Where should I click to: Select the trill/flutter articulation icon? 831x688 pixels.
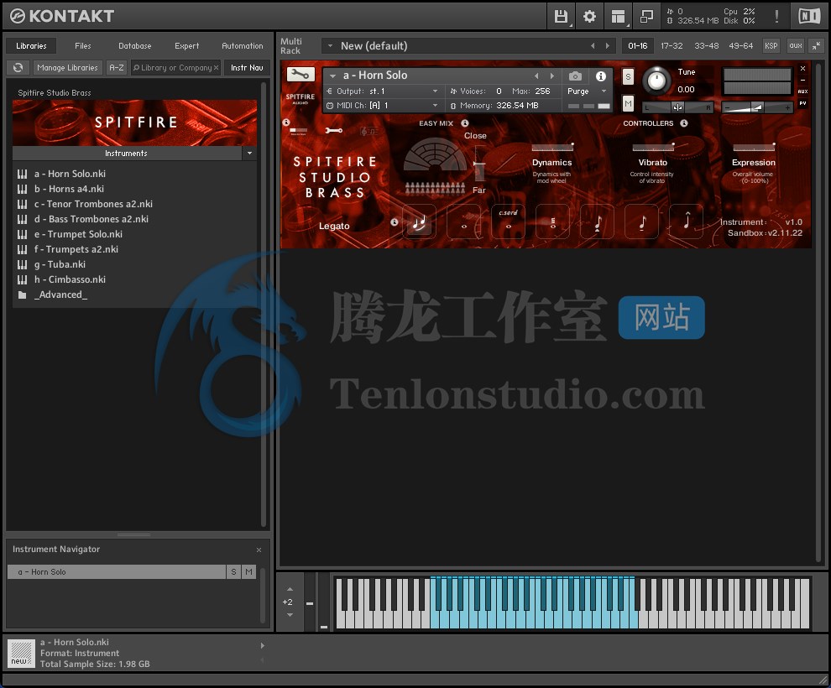(x=553, y=222)
